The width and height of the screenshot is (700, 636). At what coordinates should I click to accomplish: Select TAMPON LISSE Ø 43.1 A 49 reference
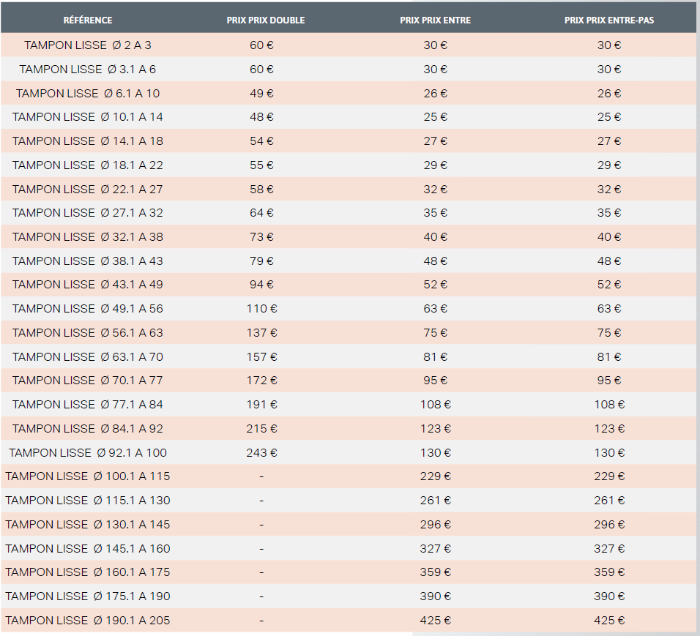tap(88, 285)
